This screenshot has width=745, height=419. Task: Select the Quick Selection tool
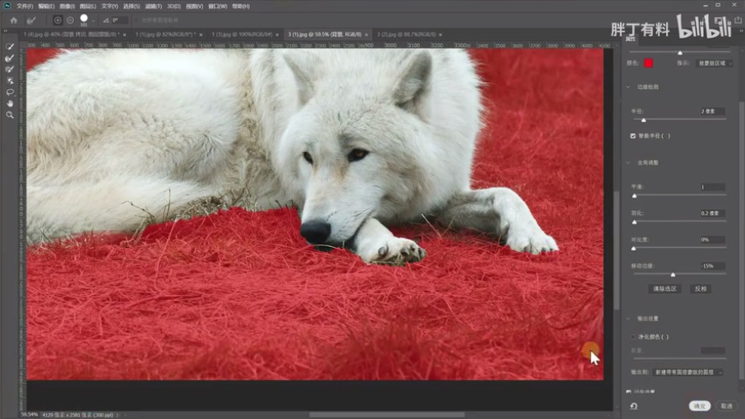(10, 47)
